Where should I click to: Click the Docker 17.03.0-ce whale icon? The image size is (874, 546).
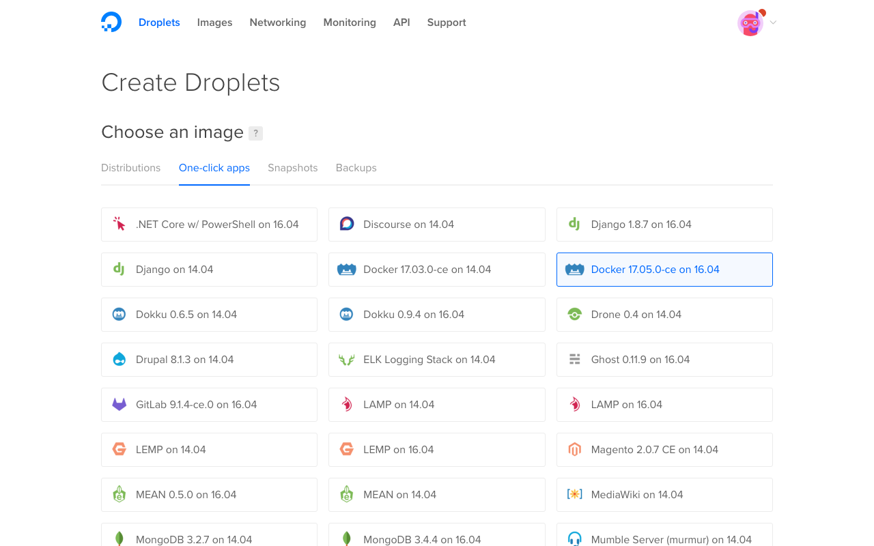(x=347, y=270)
